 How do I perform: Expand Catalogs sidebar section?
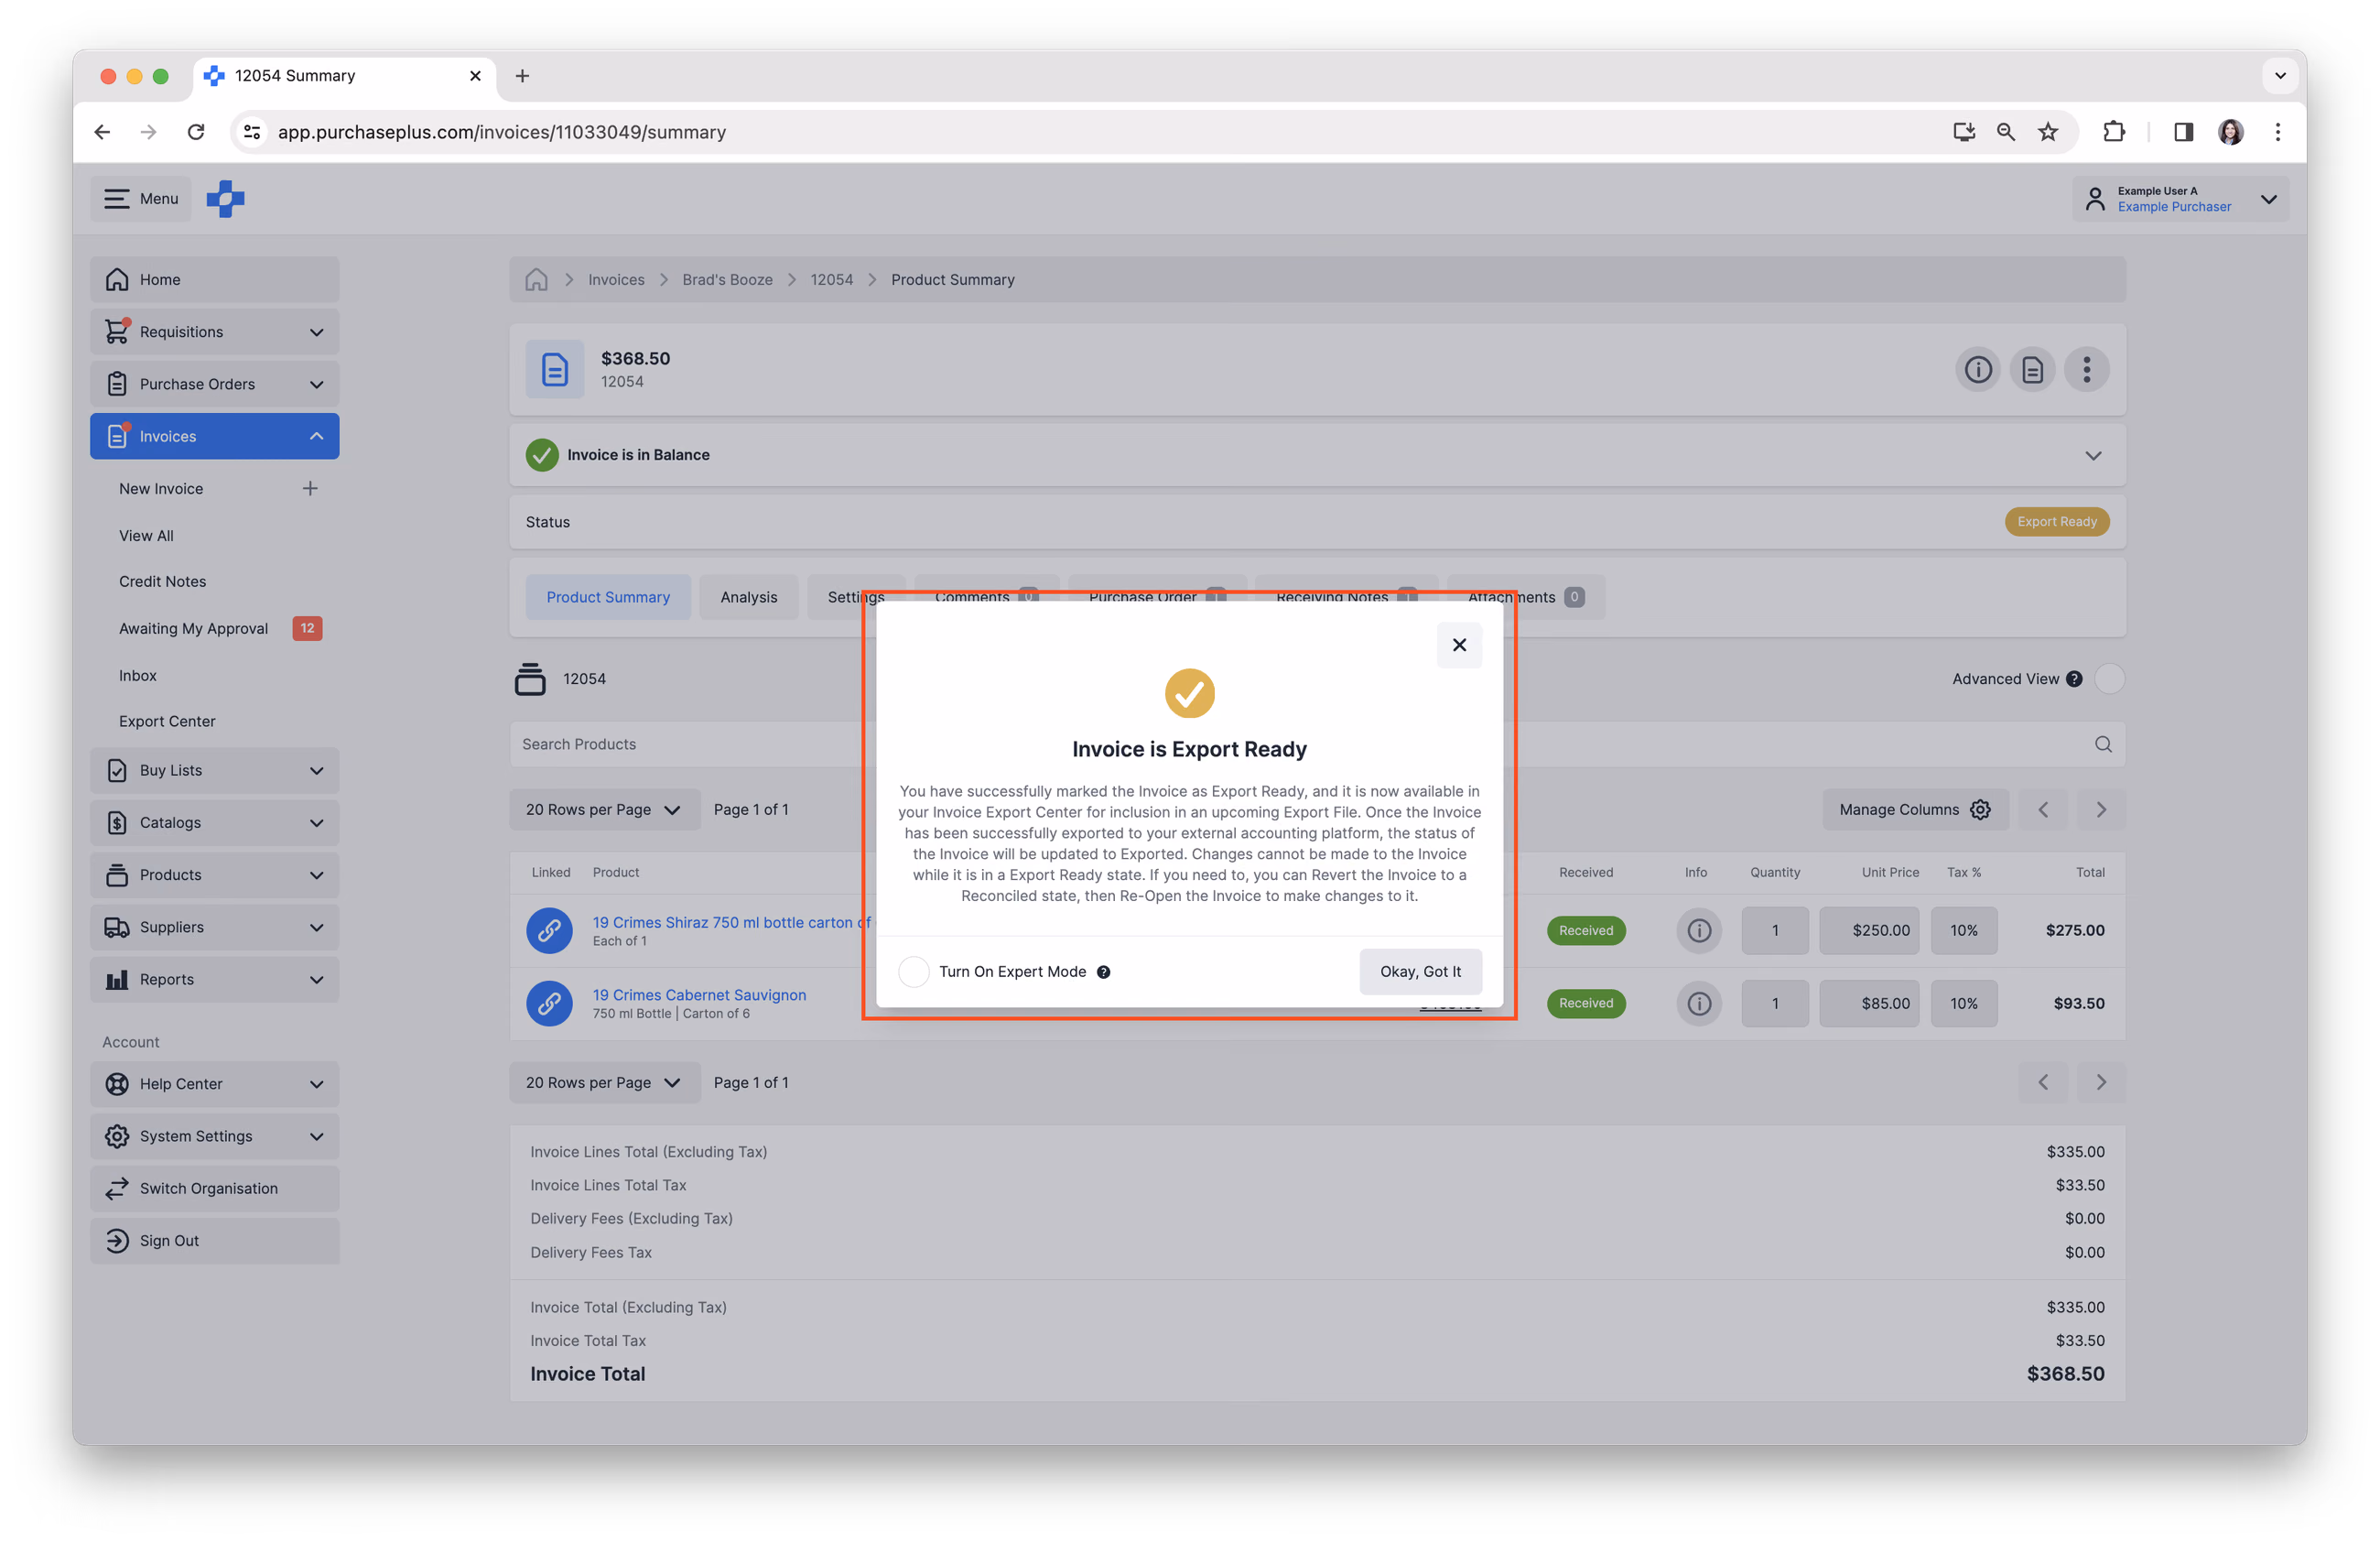(214, 822)
